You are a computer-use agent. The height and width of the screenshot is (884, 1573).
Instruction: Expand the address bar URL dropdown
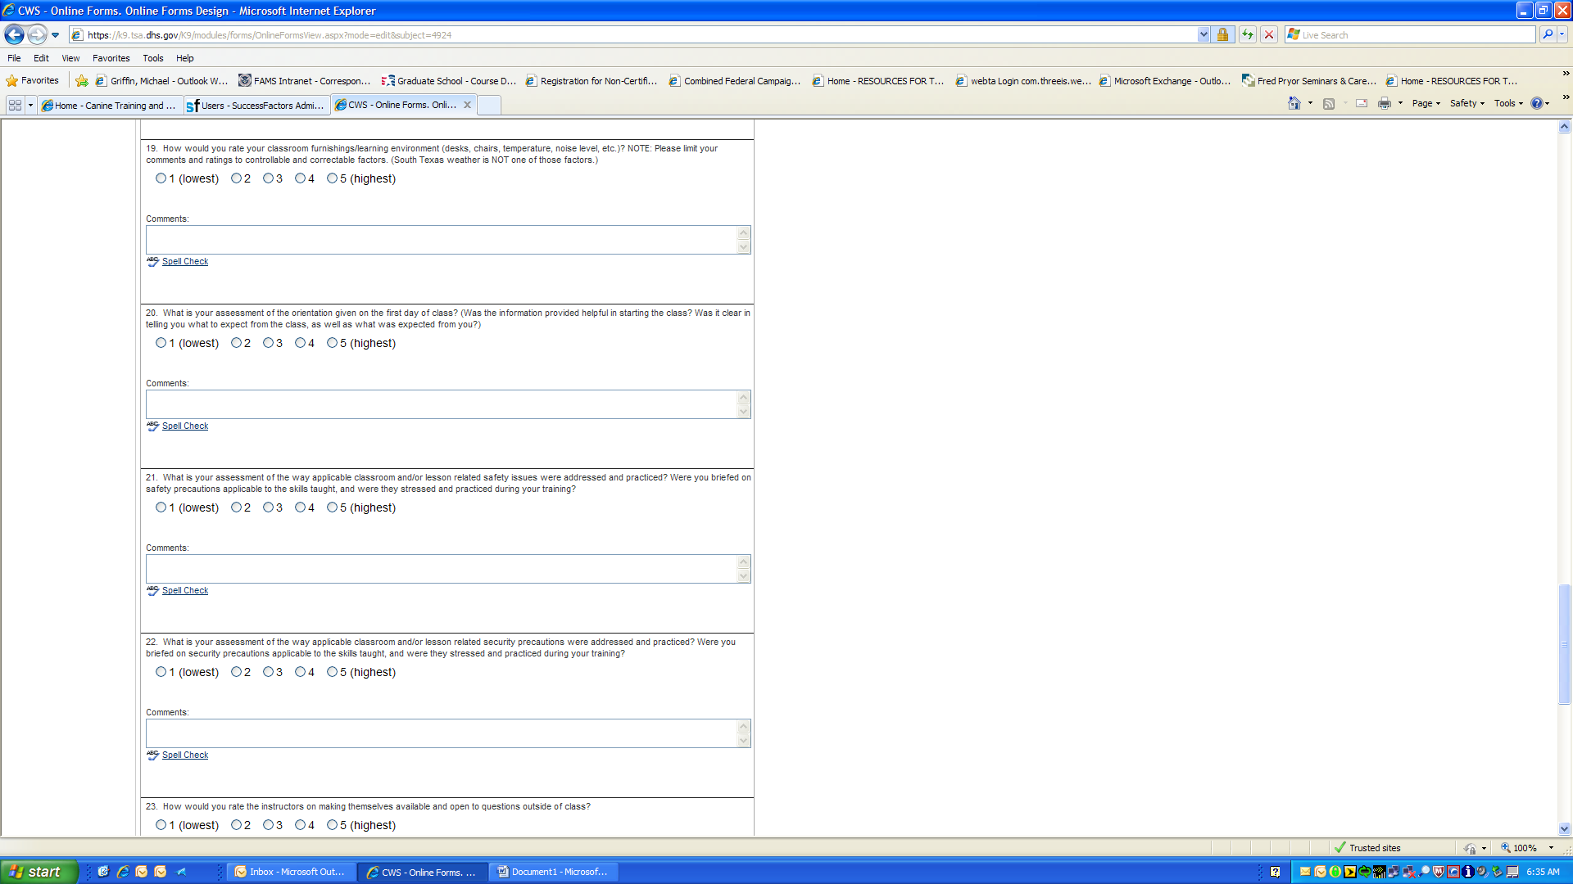[1203, 34]
